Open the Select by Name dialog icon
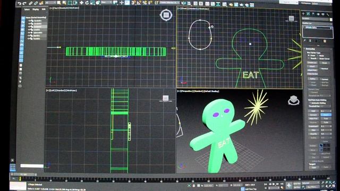This screenshot has width=340, height=191. [x=64, y=3]
